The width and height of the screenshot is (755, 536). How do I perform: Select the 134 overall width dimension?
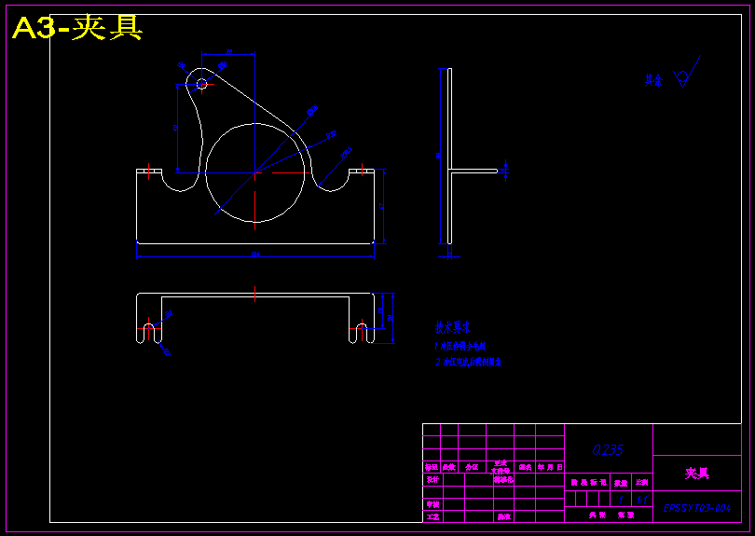[255, 254]
